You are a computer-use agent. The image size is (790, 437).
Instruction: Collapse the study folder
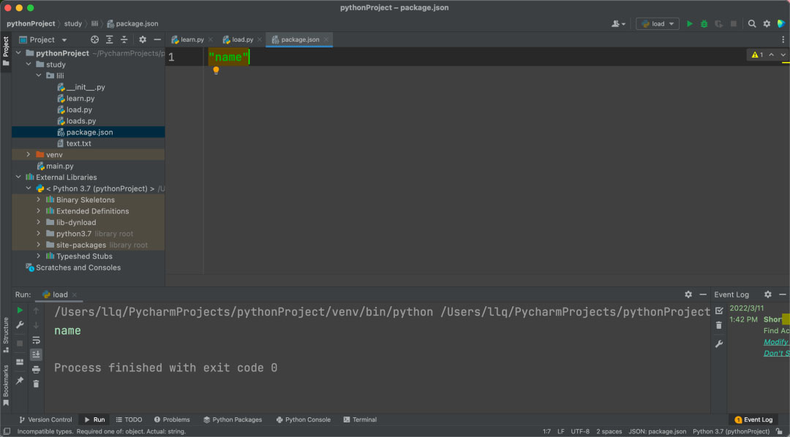29,64
